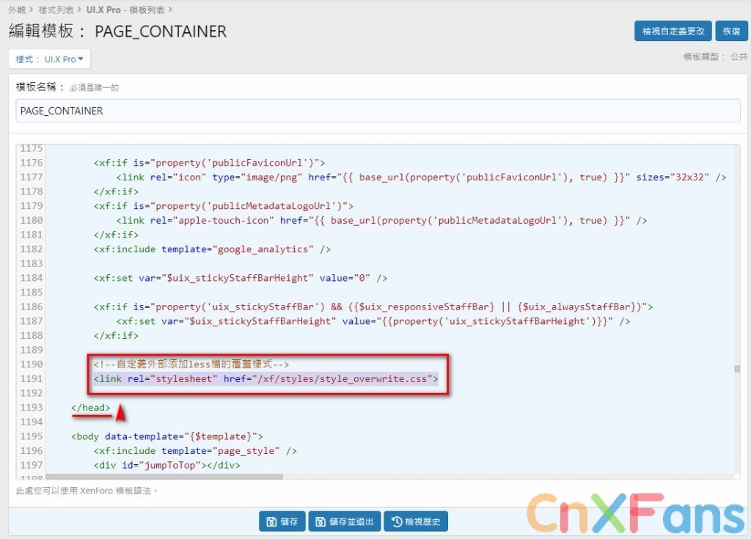Screen dimensions: 751x539
Task: Click the google_analytics include line
Action: [x=211, y=249]
